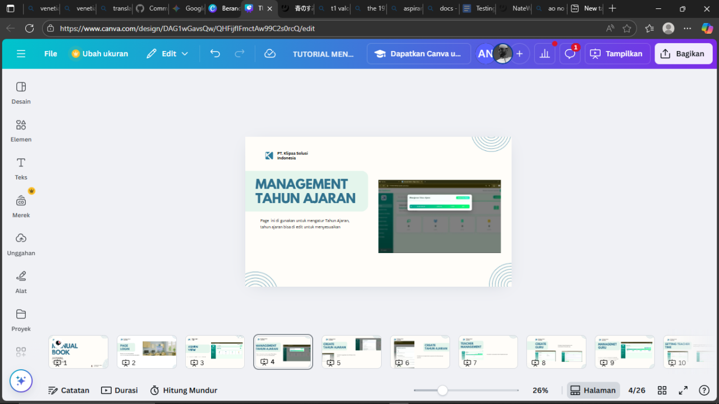The width and height of the screenshot is (719, 404).
Task: Expand the Edit mode dropdown
Action: (x=167, y=54)
